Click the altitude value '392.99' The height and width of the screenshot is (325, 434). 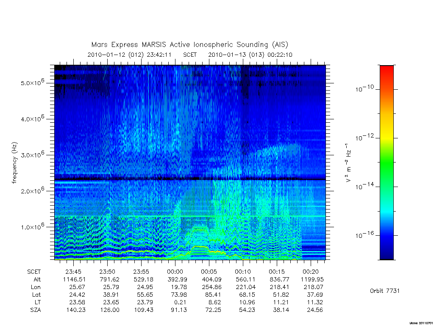[x=177, y=279]
